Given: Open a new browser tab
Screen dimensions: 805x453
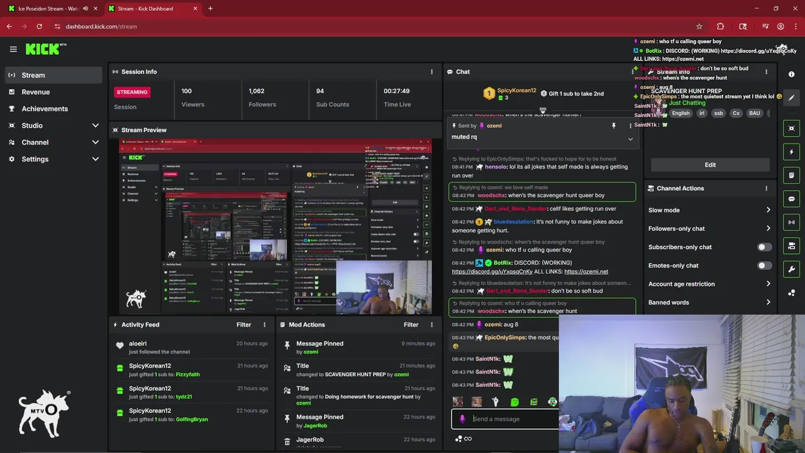Looking at the screenshot, I should 210,9.
